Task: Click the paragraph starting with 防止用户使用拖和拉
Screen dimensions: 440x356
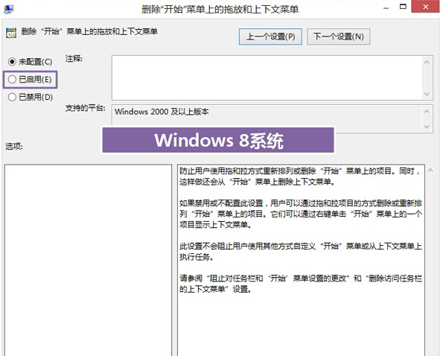Action: pyautogui.click(x=300, y=177)
